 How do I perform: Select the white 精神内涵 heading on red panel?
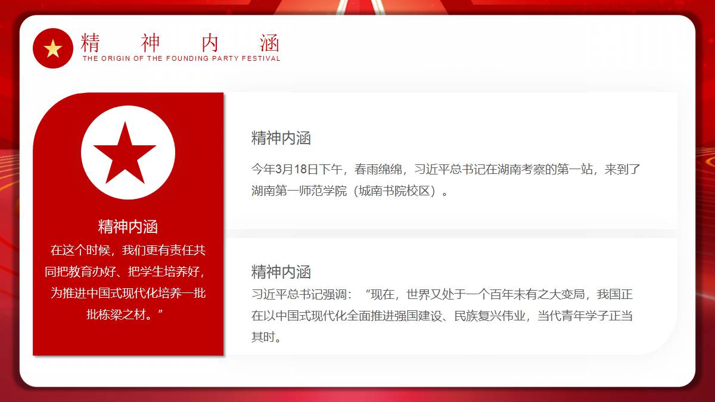coord(128,226)
